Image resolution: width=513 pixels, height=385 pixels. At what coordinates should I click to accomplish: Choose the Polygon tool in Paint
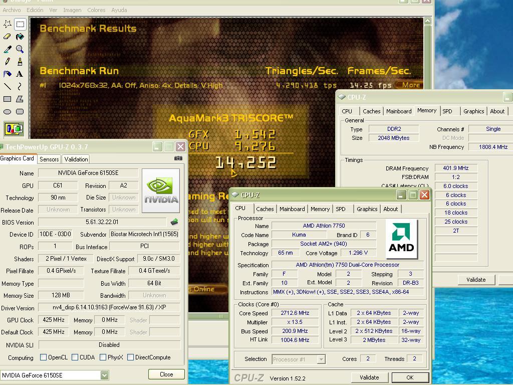(x=20, y=99)
